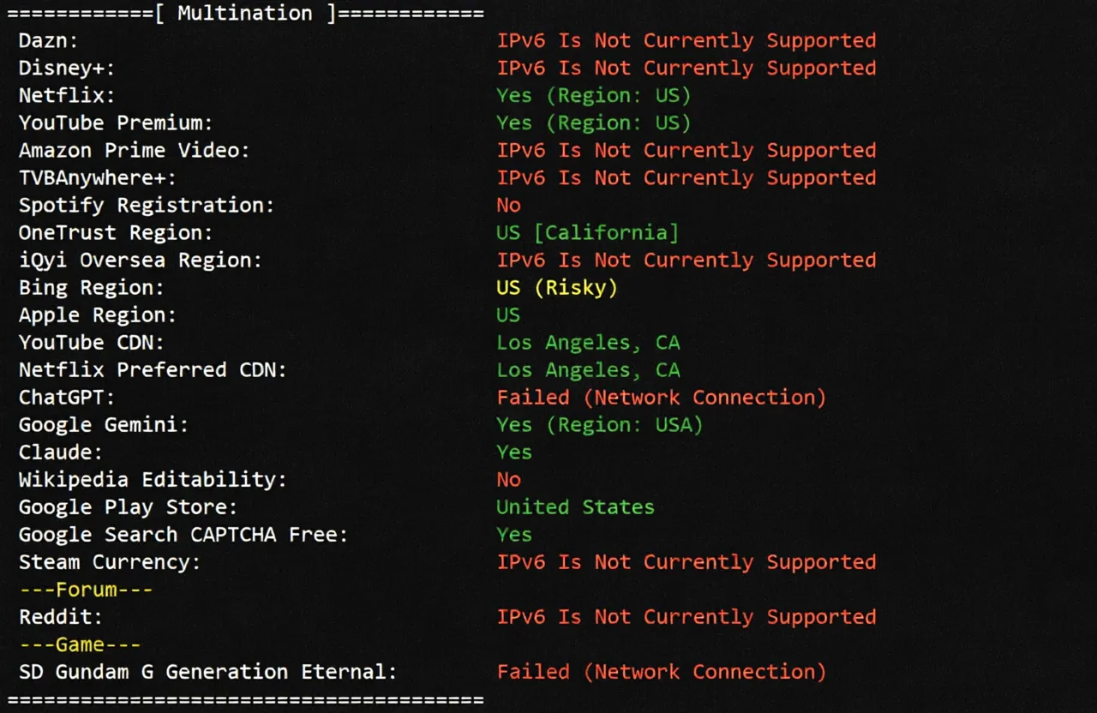The height and width of the screenshot is (713, 1097).
Task: Select the 'Wikipedia Editability:' label
Action: pyautogui.click(x=153, y=479)
